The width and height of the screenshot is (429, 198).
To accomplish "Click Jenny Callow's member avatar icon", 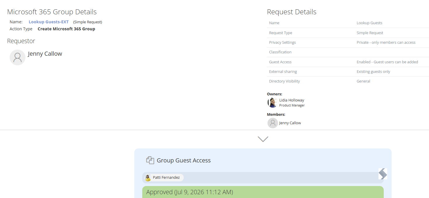I will click(x=273, y=123).
